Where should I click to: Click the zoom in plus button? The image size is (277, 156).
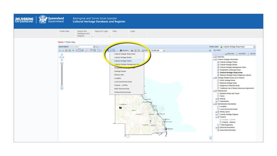62,63
